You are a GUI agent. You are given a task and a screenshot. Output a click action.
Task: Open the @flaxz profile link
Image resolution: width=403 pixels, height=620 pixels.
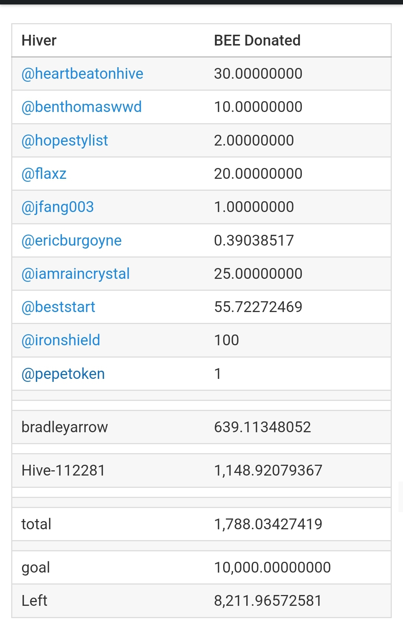pos(44,174)
